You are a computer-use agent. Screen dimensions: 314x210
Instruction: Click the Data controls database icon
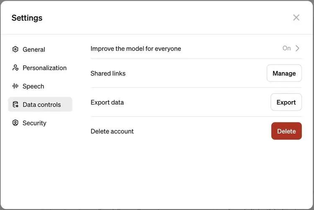[15, 105]
